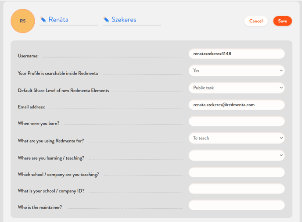302x222 pixels.
Task: Edit the last name text Szekeres
Action: (124, 20)
